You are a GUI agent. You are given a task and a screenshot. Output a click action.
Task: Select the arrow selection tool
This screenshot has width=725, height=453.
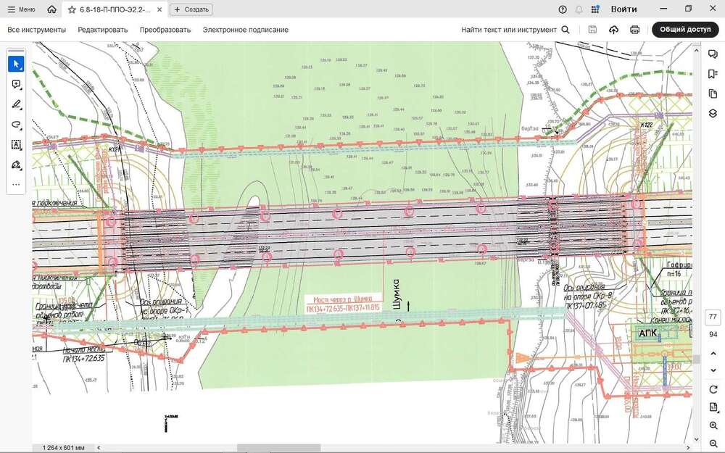pos(16,64)
